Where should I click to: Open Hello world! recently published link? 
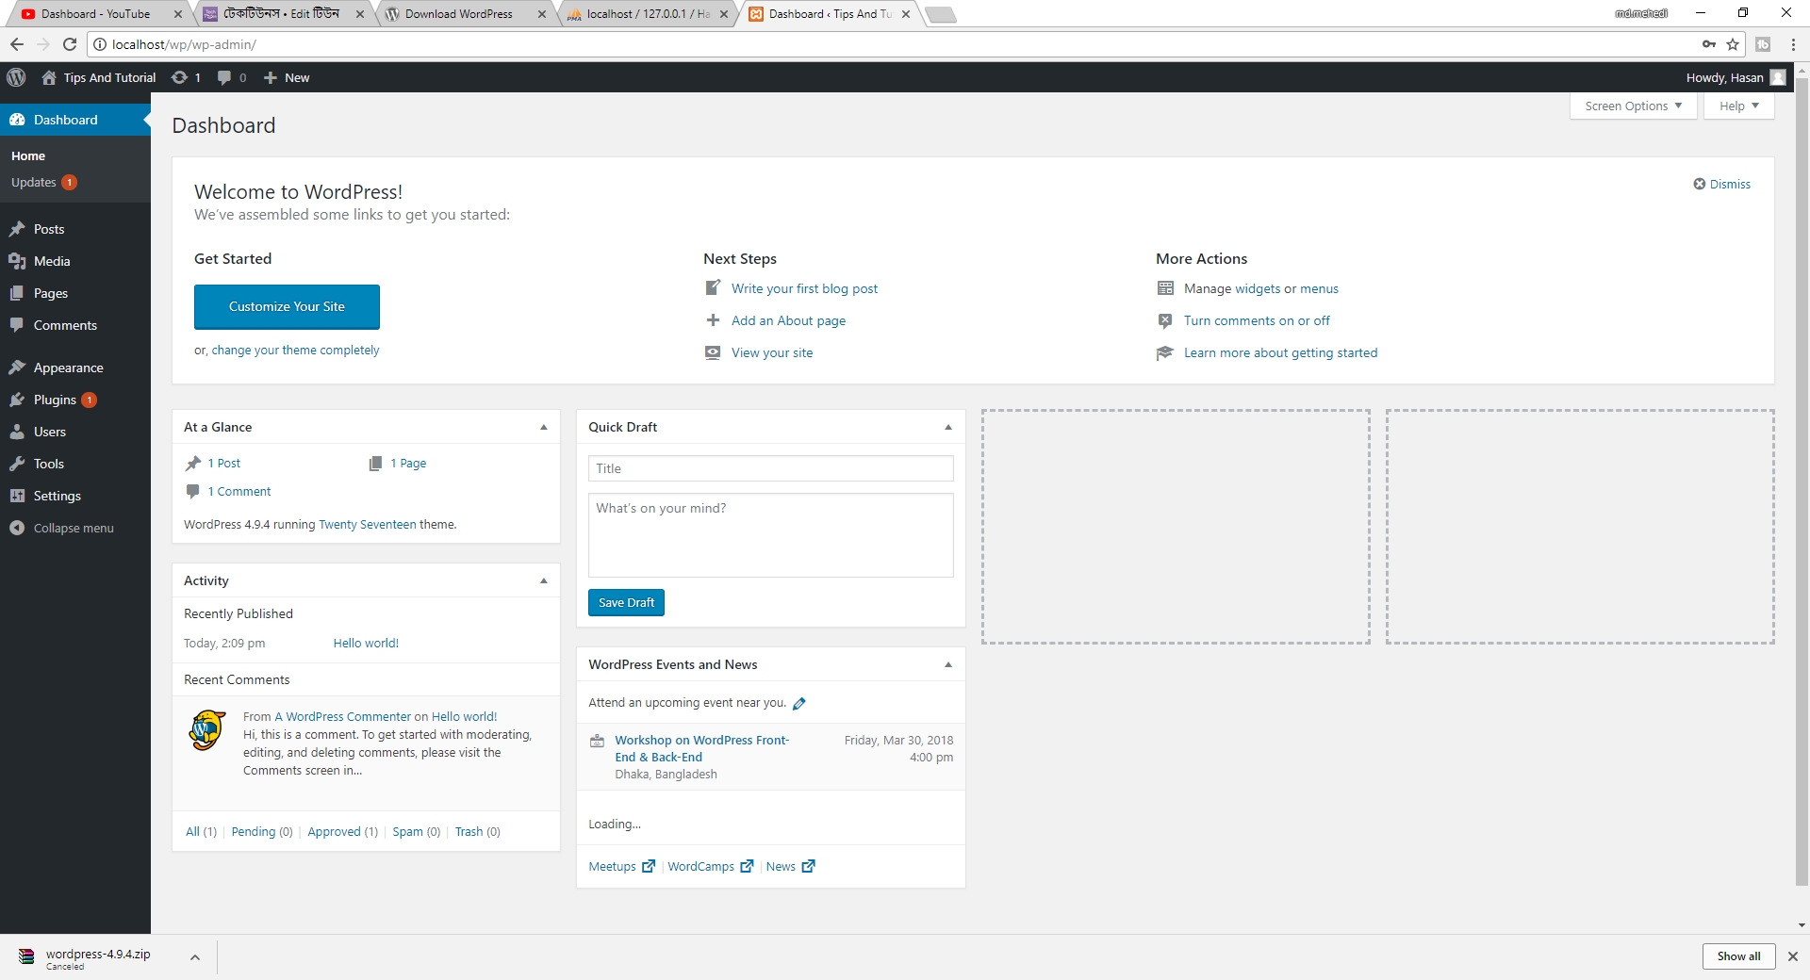(366, 643)
